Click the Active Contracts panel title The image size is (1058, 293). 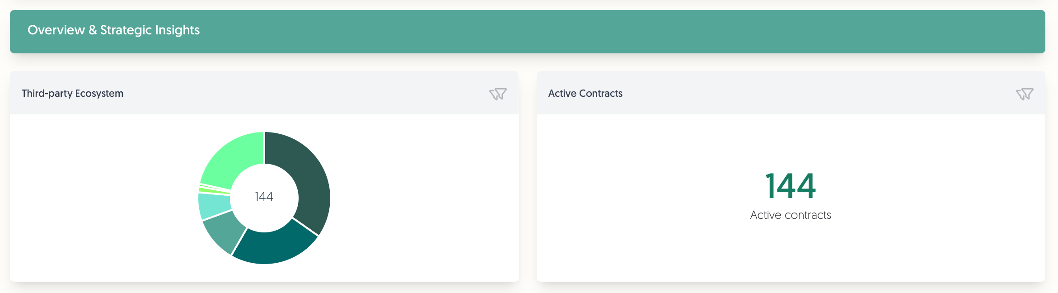[585, 94]
